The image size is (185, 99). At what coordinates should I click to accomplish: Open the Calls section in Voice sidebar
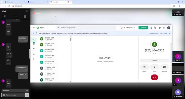tap(34, 40)
